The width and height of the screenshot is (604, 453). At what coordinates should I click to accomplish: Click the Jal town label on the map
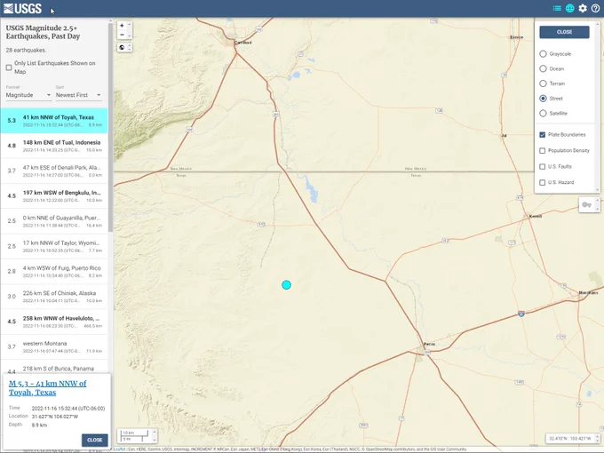(504, 136)
